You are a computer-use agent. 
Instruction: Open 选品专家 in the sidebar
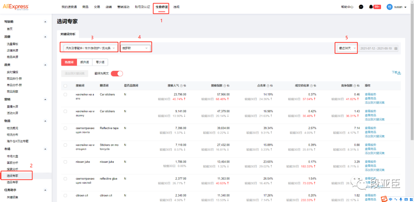pos(12,182)
